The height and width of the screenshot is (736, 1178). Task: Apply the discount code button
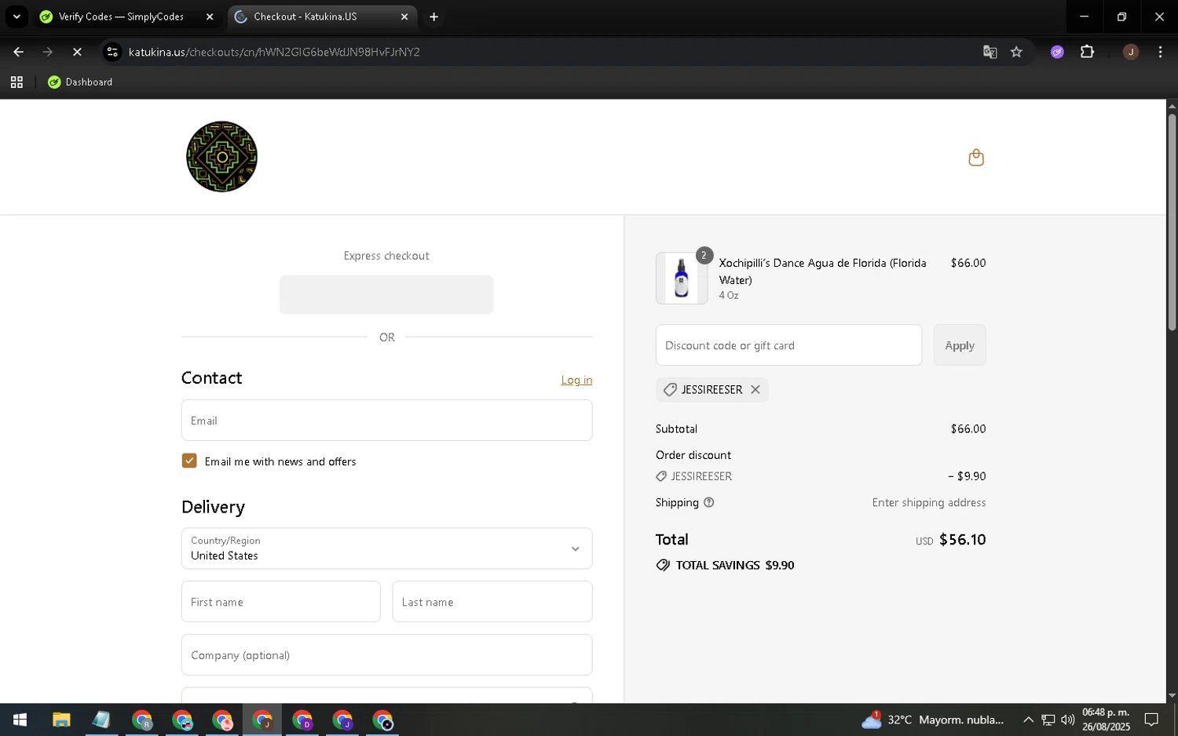tap(959, 345)
